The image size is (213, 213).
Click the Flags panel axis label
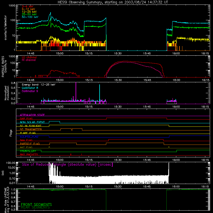(11, 133)
